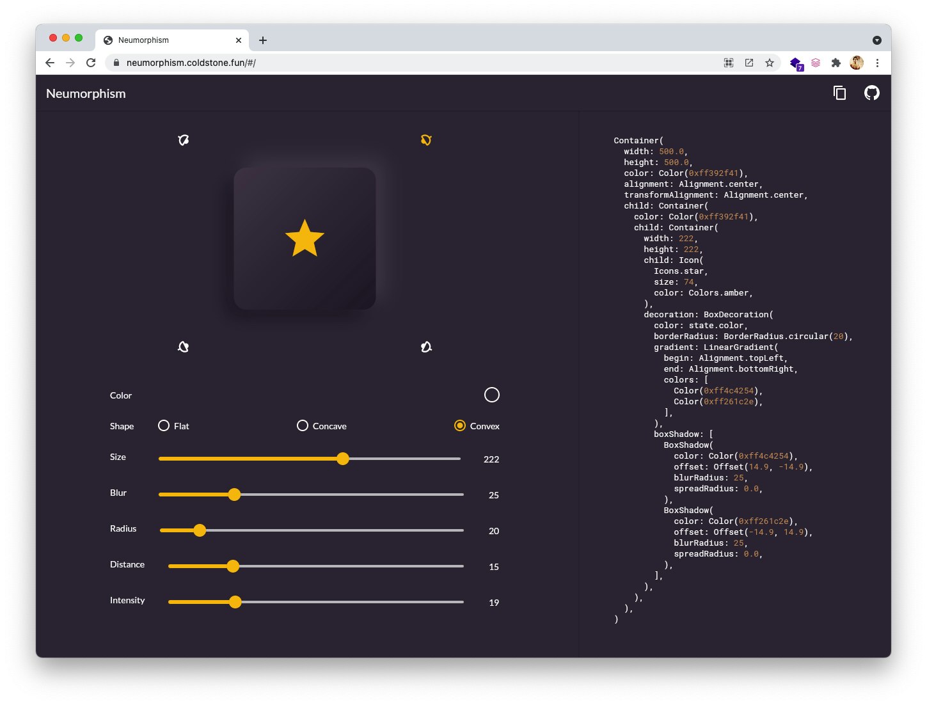Click the BorderRadius.circular(20) code line
The image size is (927, 705).
coord(753,337)
